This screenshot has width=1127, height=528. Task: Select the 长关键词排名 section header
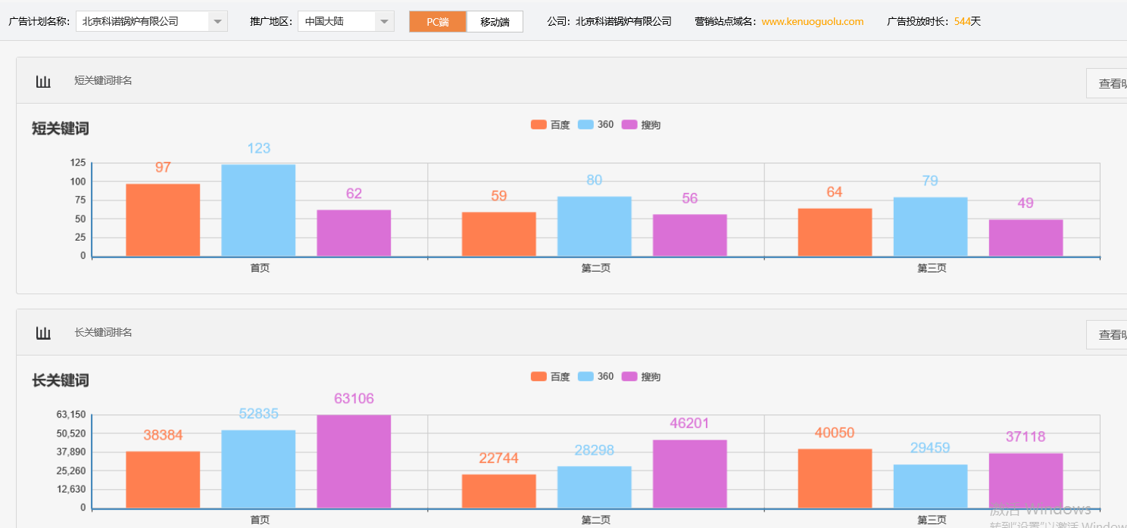(102, 332)
